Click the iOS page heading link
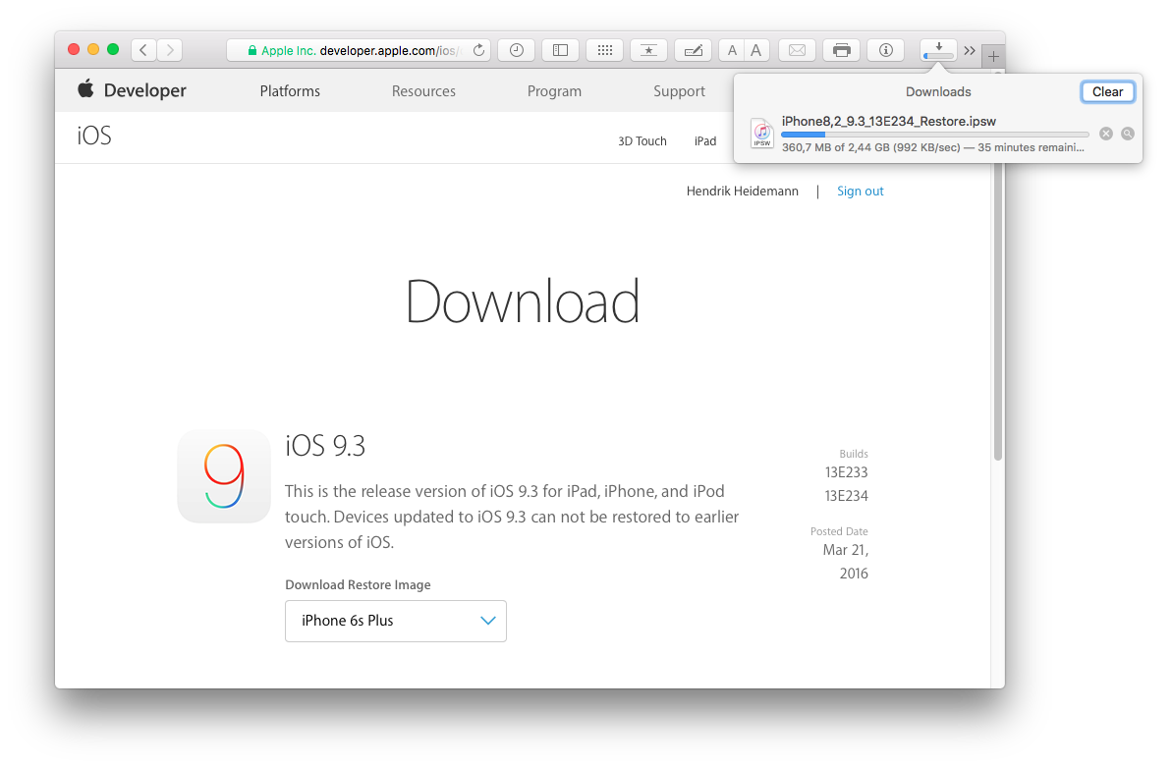This screenshot has height=767, width=1172. click(x=94, y=137)
